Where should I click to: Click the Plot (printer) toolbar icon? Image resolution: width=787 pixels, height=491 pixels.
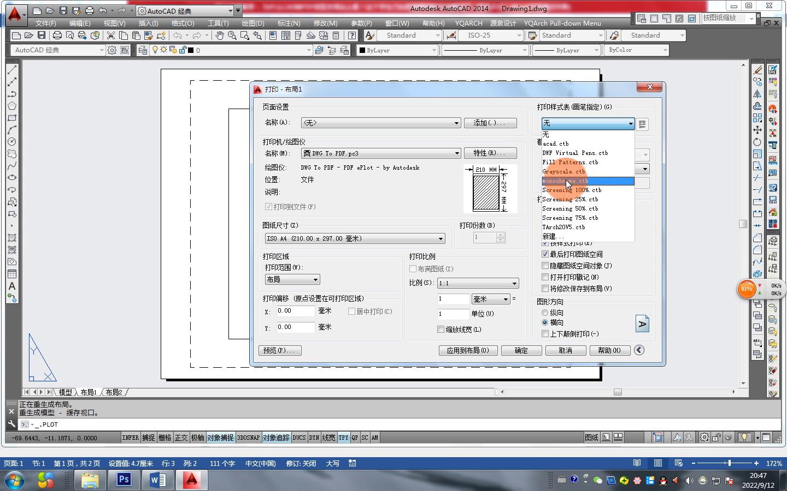pos(57,35)
